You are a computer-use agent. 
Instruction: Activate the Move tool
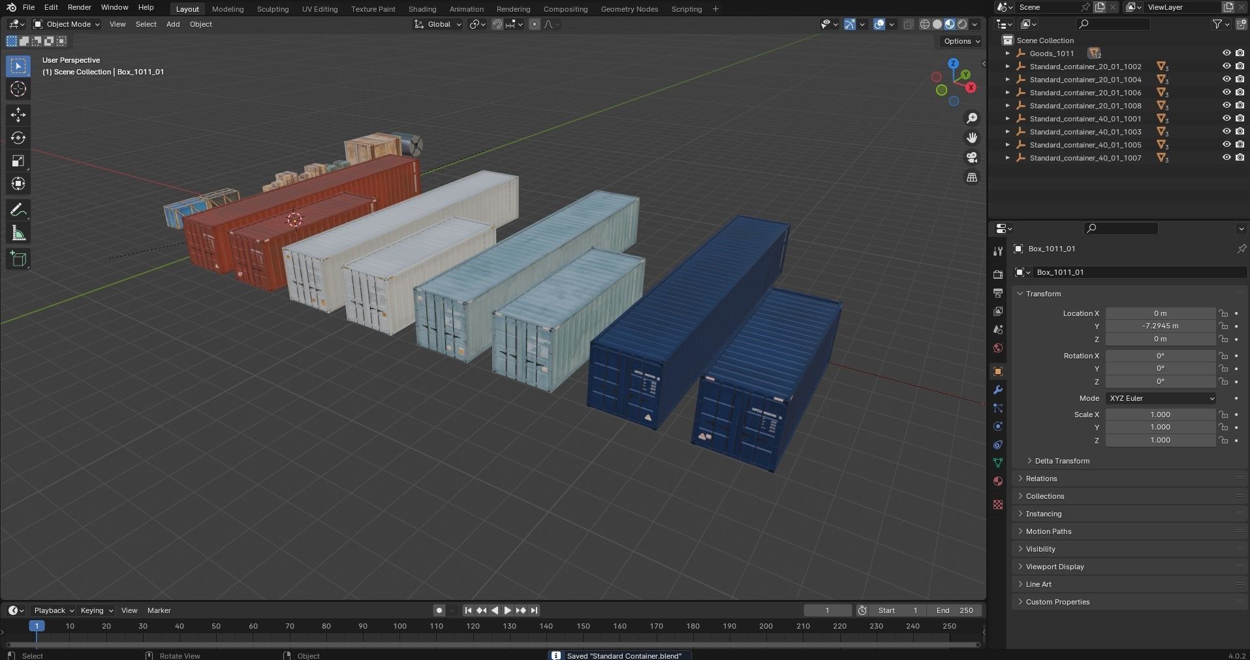(x=18, y=115)
